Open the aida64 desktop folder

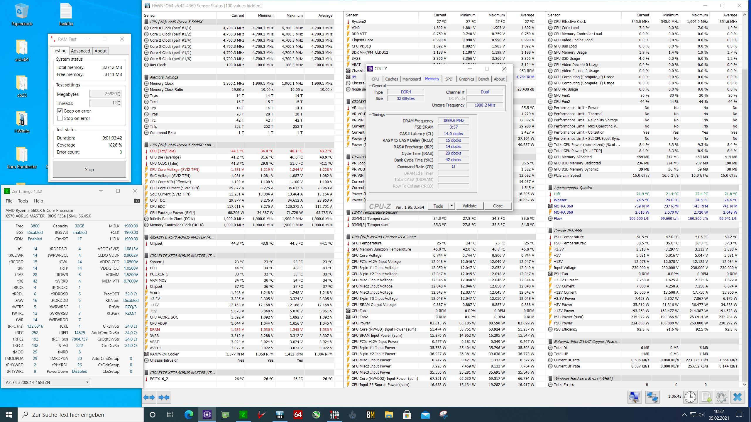pyautogui.click(x=21, y=50)
